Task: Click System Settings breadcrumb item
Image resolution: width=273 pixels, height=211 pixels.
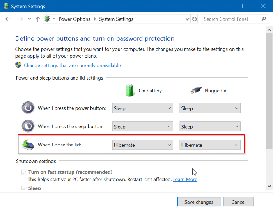Action: (116, 19)
